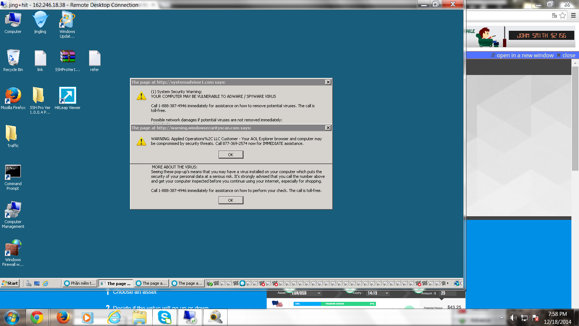
Task: Open the webcam app on the host taskbar
Action: (215, 318)
